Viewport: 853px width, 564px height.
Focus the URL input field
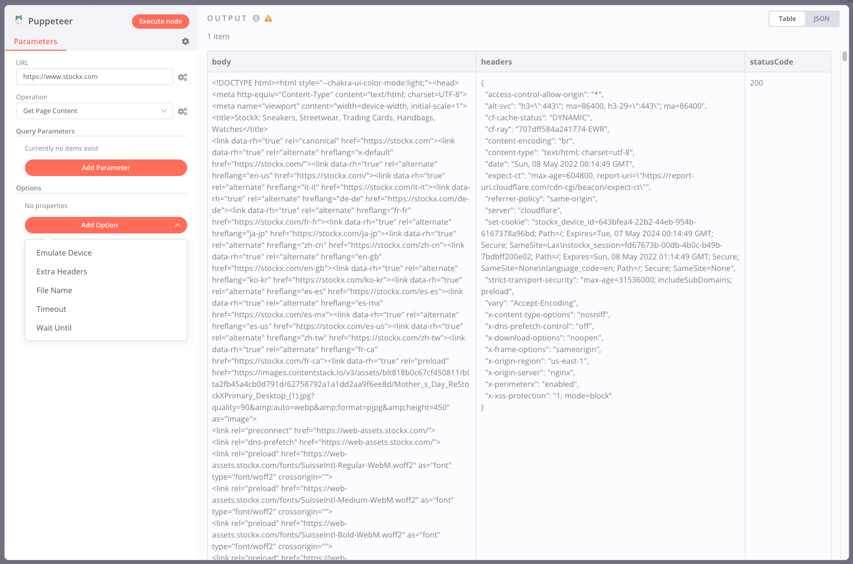[x=94, y=77]
